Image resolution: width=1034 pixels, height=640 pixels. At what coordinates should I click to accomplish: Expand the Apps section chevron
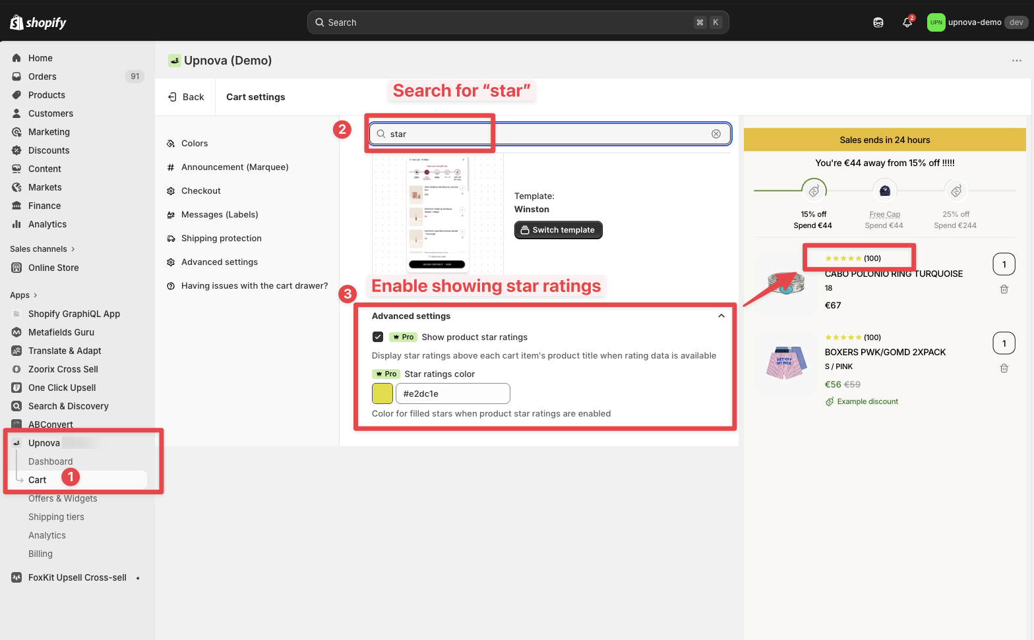(35, 295)
